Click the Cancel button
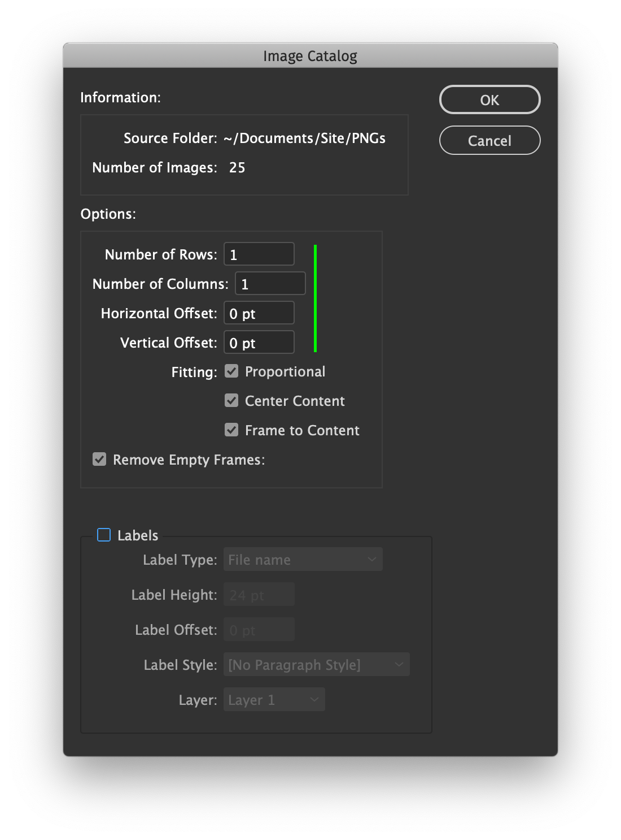Image resolution: width=621 pixels, height=840 pixels. 489,140
